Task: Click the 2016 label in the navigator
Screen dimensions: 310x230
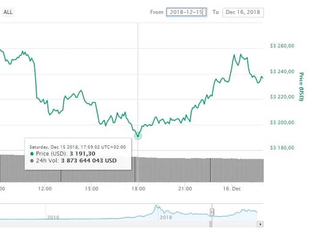Action: (x=53, y=218)
